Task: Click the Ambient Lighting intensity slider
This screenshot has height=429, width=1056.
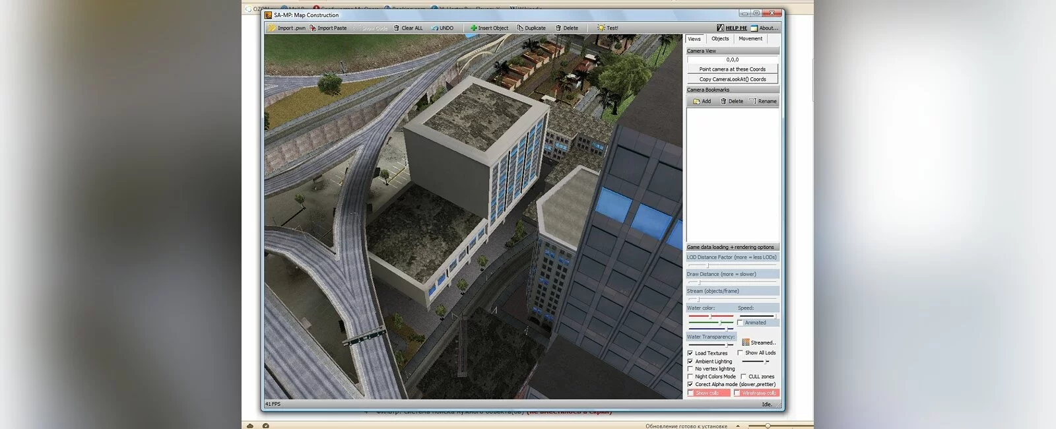Action: (x=756, y=362)
